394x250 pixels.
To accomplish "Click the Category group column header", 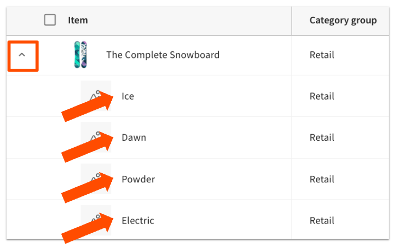I will click(x=343, y=21).
